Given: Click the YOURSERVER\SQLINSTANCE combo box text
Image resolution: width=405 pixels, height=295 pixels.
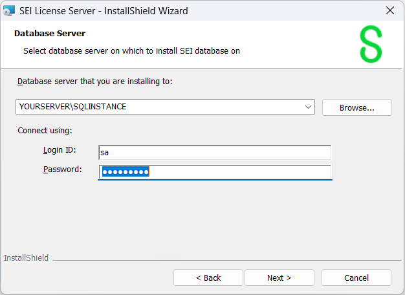Looking at the screenshot, I should point(72,107).
